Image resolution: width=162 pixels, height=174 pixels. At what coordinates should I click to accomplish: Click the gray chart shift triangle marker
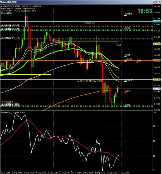122,5
